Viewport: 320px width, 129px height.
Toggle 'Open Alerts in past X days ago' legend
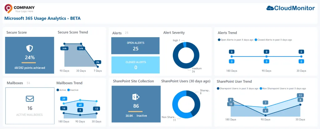235,40
